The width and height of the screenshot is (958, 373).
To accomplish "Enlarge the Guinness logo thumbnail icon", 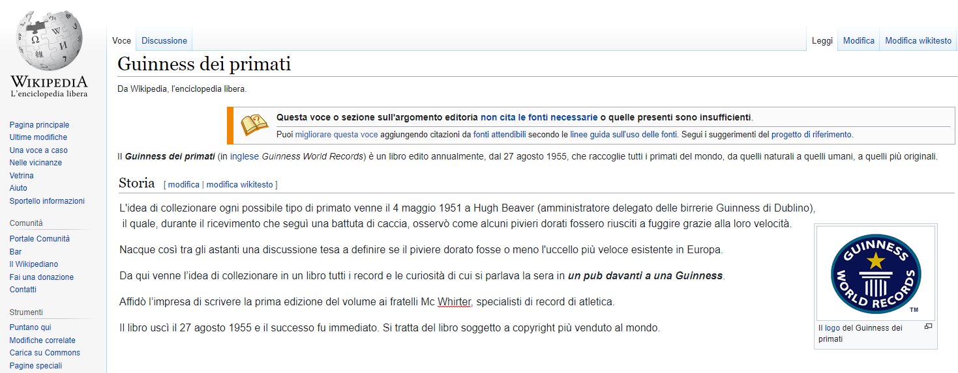I will (928, 326).
